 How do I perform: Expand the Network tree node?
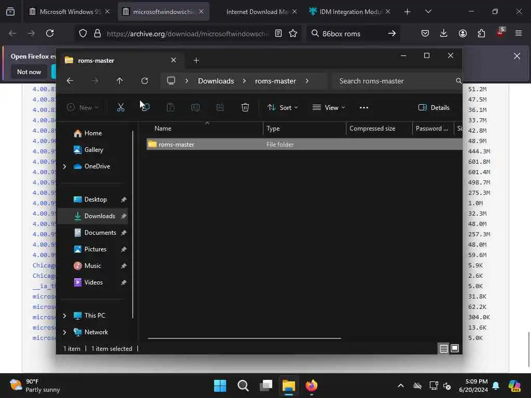[64, 332]
